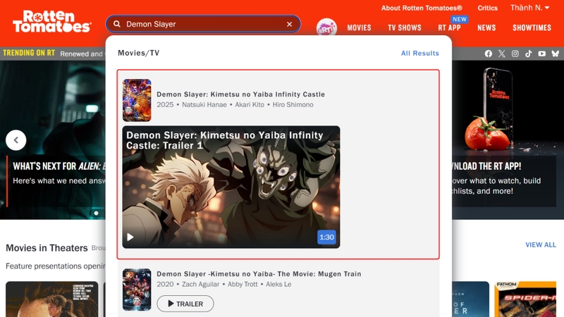Image resolution: width=564 pixels, height=317 pixels.
Task: Open the TikTok social icon
Action: (529, 54)
